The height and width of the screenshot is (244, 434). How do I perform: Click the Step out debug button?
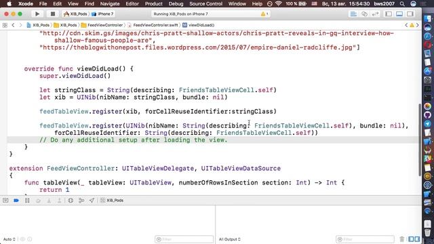(x=59, y=201)
